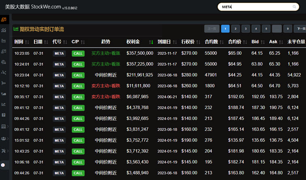Click the 趋势 column header
The height and width of the screenshot is (180, 306).
pyautogui.click(x=105, y=42)
